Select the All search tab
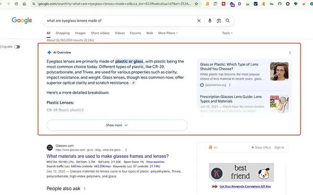This screenshot has height=195, width=313. click(48, 33)
